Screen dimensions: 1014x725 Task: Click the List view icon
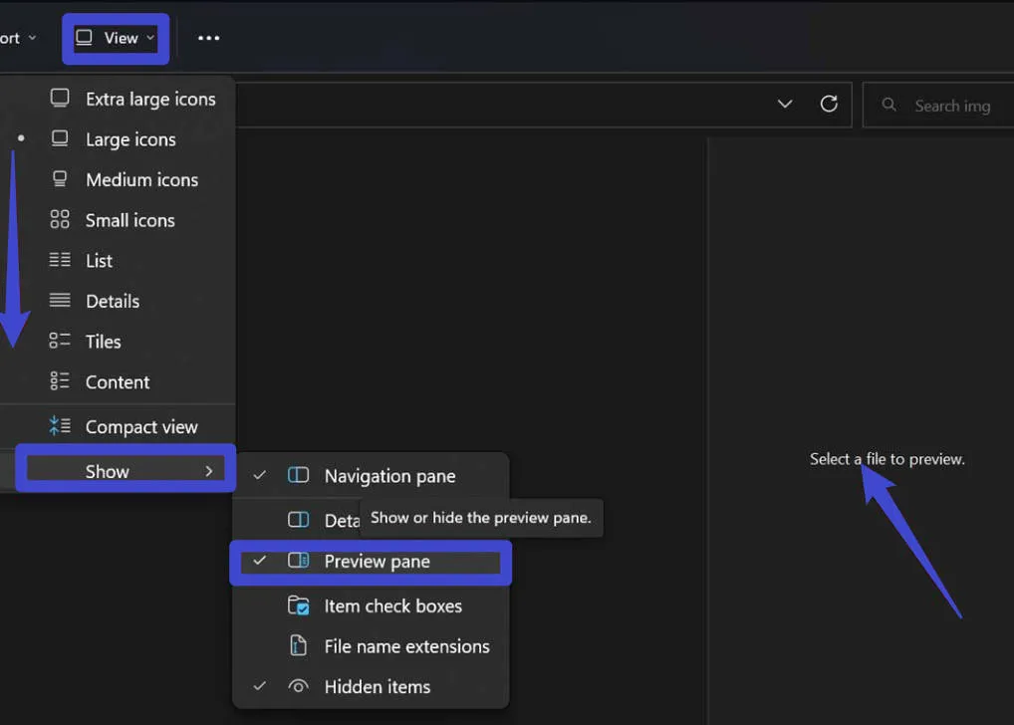point(60,261)
